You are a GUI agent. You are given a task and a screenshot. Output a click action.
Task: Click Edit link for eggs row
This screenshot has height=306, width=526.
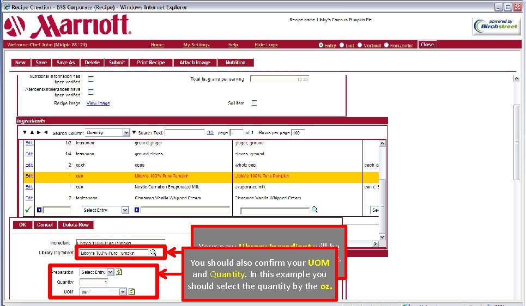[x=29, y=165]
